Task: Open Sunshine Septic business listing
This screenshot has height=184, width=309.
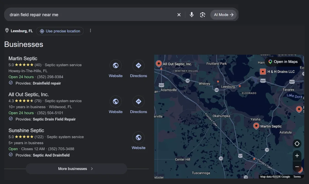Action: tap(26, 130)
